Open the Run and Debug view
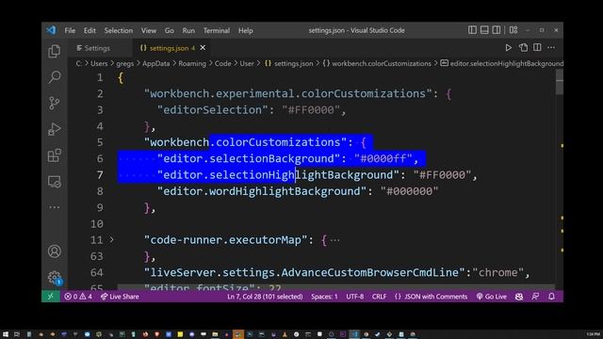Image resolution: width=603 pixels, height=339 pixels. 55,129
